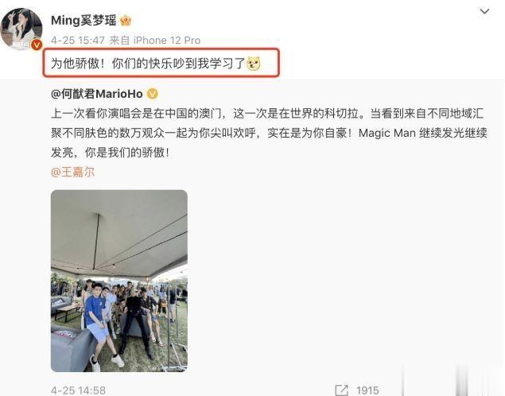Enlarge the group photo under the tent
The width and height of the screenshot is (505, 396).
119,281
